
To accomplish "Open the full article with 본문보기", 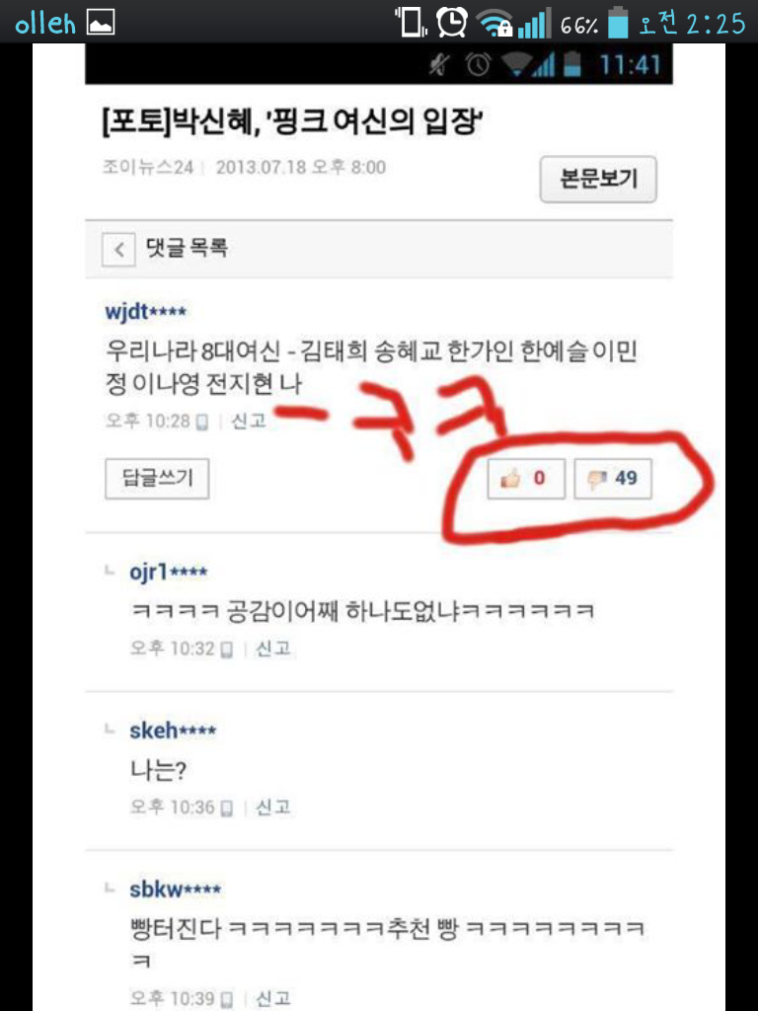I will tap(598, 180).
